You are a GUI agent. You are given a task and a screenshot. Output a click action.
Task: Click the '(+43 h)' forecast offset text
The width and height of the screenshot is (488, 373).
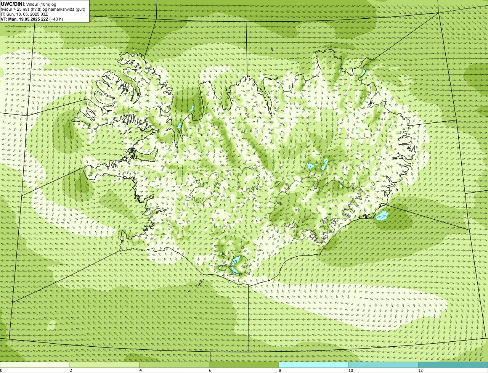(56, 19)
